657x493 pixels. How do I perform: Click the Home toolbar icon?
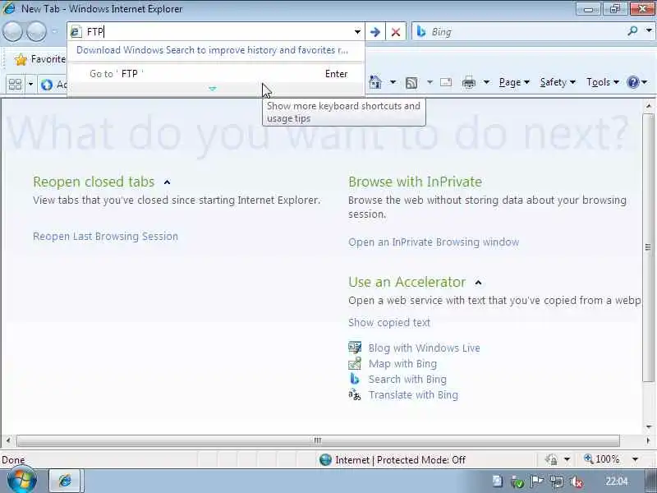(x=375, y=82)
